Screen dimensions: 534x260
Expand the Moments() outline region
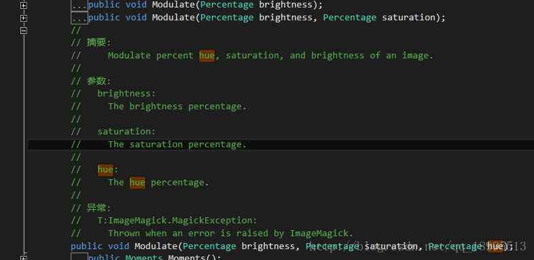24,258
